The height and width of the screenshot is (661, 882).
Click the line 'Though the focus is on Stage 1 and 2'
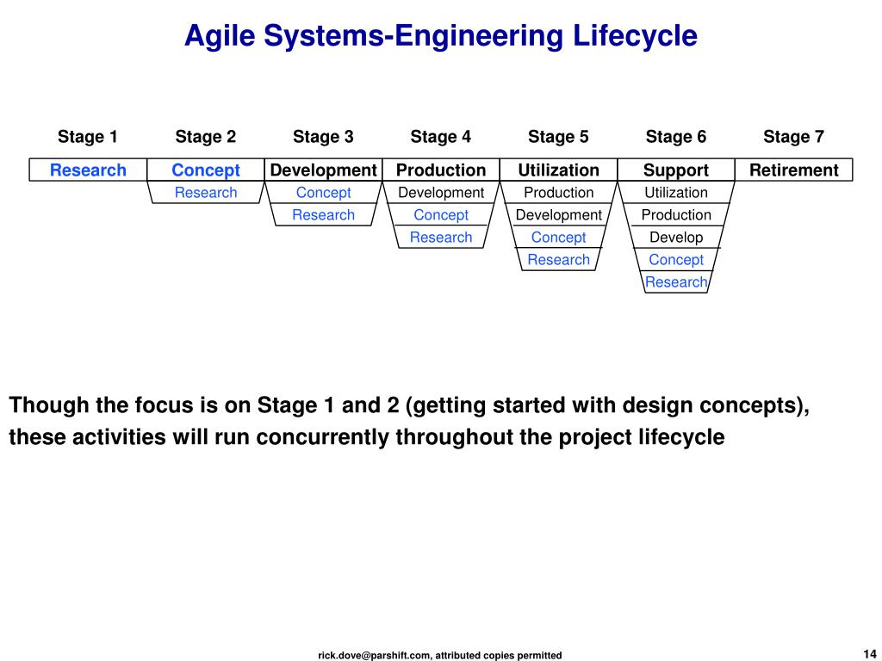(409, 406)
